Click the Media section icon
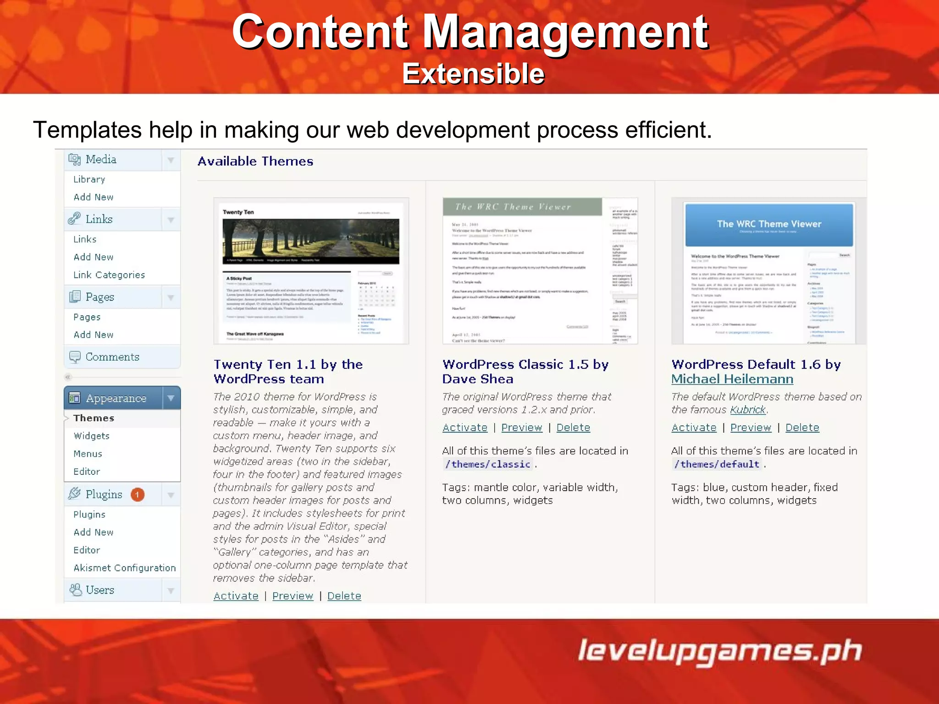 pyautogui.click(x=75, y=159)
